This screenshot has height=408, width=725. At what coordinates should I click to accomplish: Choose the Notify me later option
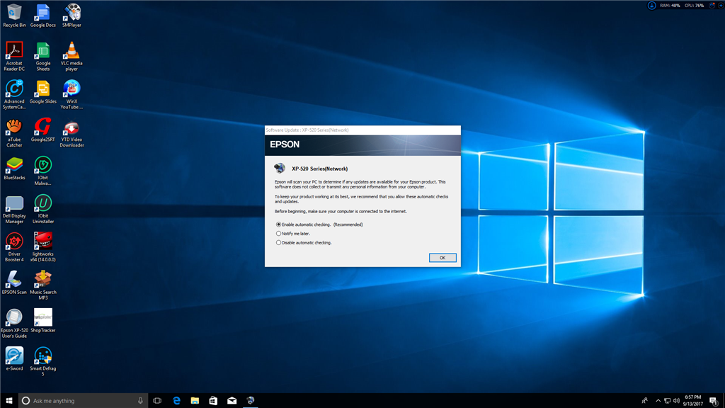point(278,234)
